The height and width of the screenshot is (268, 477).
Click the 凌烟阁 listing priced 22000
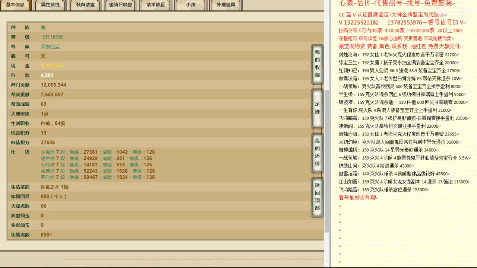tap(389, 126)
